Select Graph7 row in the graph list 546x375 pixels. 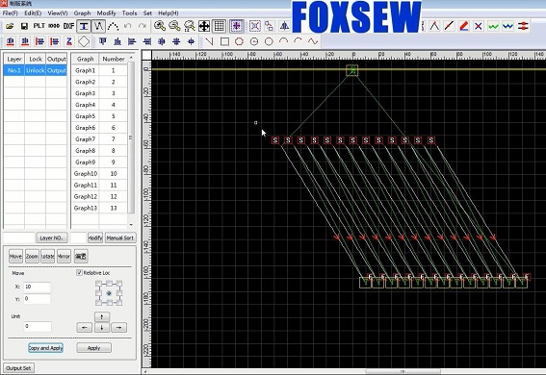[x=99, y=139]
